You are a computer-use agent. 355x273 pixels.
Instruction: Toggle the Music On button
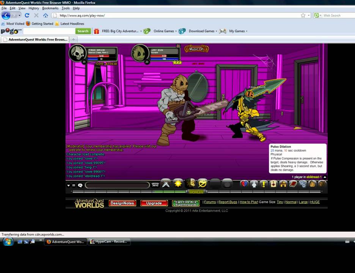point(196,49)
